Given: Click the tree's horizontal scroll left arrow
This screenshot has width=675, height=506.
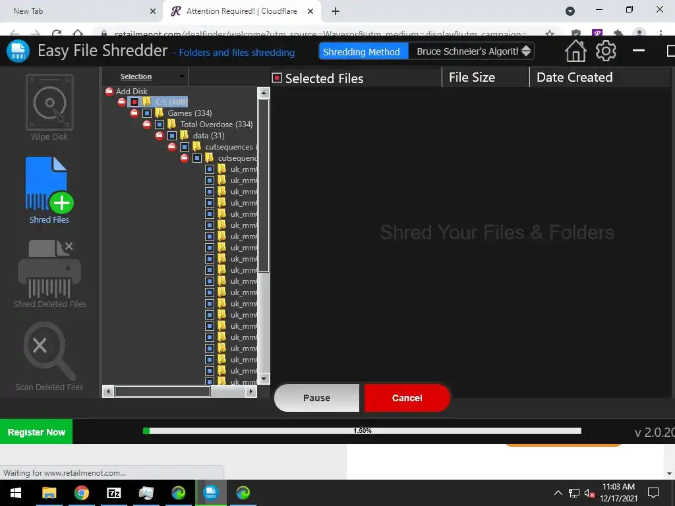Looking at the screenshot, I should (108, 391).
